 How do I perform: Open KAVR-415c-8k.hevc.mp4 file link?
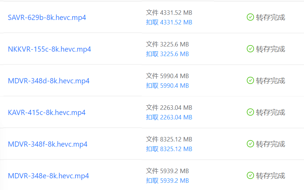47,113
